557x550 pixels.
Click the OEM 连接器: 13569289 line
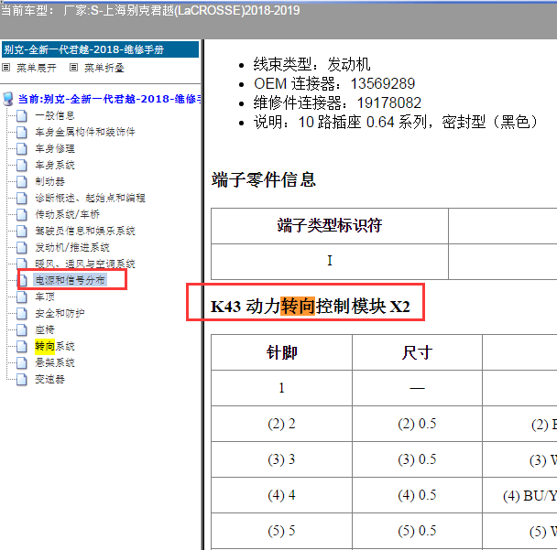334,84
